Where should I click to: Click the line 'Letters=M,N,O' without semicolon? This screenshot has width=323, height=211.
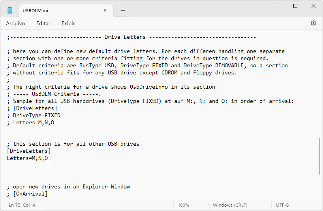[x=27, y=158]
